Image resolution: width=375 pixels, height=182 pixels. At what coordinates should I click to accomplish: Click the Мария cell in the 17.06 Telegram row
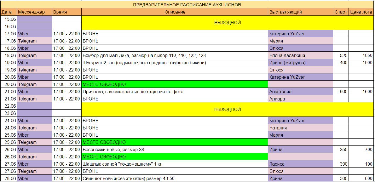coord(301,41)
